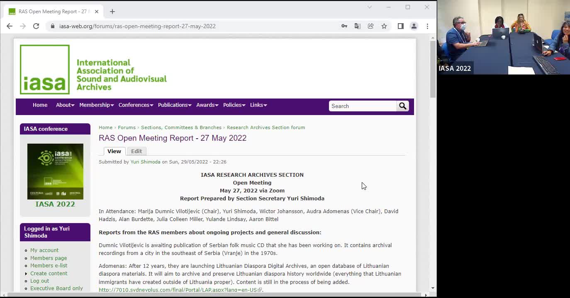The width and height of the screenshot is (570, 298).
Task: Click the IASA 2022 sidebar link
Action: point(55,204)
